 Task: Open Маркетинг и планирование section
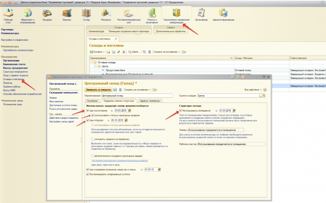coord(27,16)
